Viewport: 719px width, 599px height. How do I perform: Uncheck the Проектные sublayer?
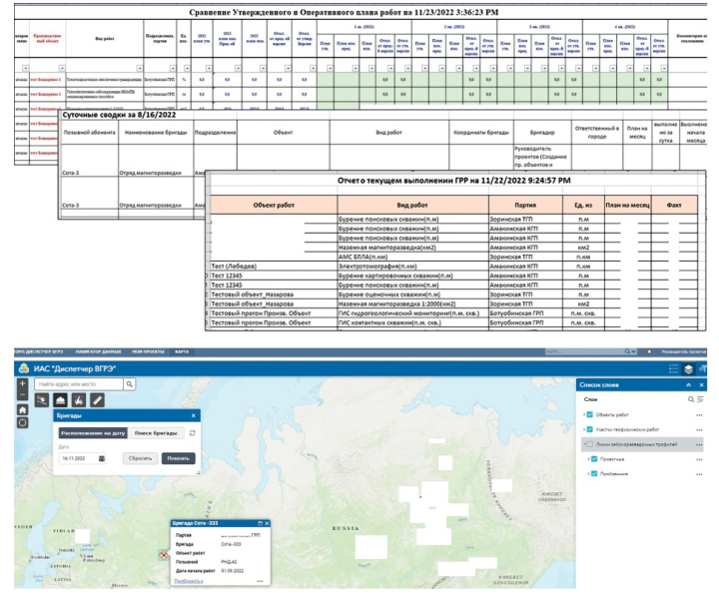point(594,459)
